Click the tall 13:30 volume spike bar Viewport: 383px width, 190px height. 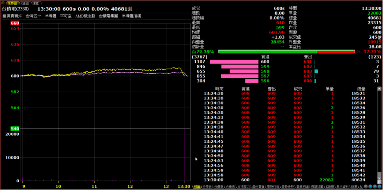click(x=184, y=155)
